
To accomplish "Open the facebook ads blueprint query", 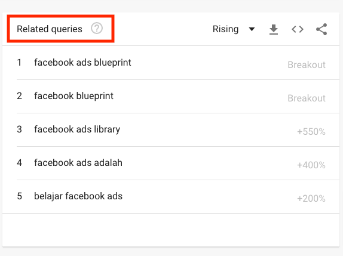I will coord(82,63).
